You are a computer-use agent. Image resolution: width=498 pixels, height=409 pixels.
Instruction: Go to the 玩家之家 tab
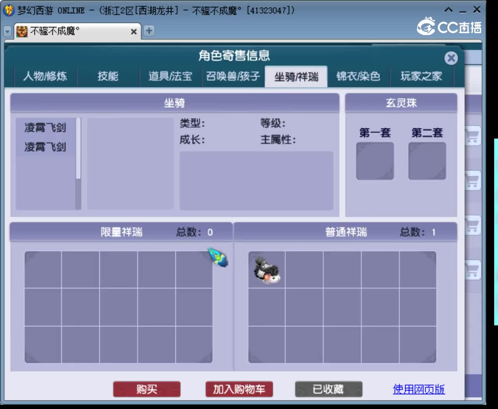click(421, 76)
